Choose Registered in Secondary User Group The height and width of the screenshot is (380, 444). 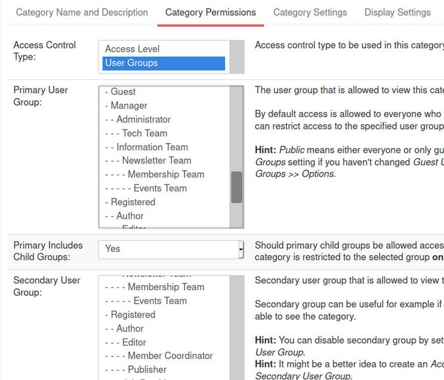pos(132,314)
